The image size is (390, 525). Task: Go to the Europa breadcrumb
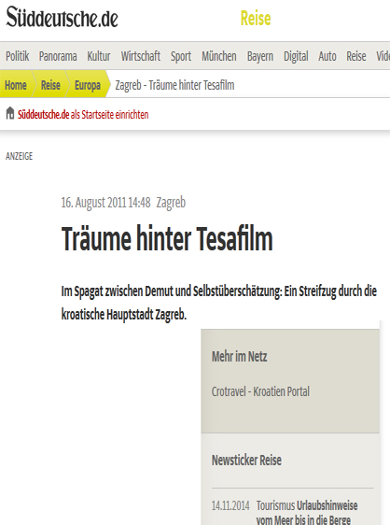point(88,85)
